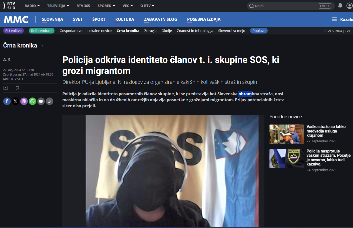Expand the RADIO dropdown menu

click(32, 6)
